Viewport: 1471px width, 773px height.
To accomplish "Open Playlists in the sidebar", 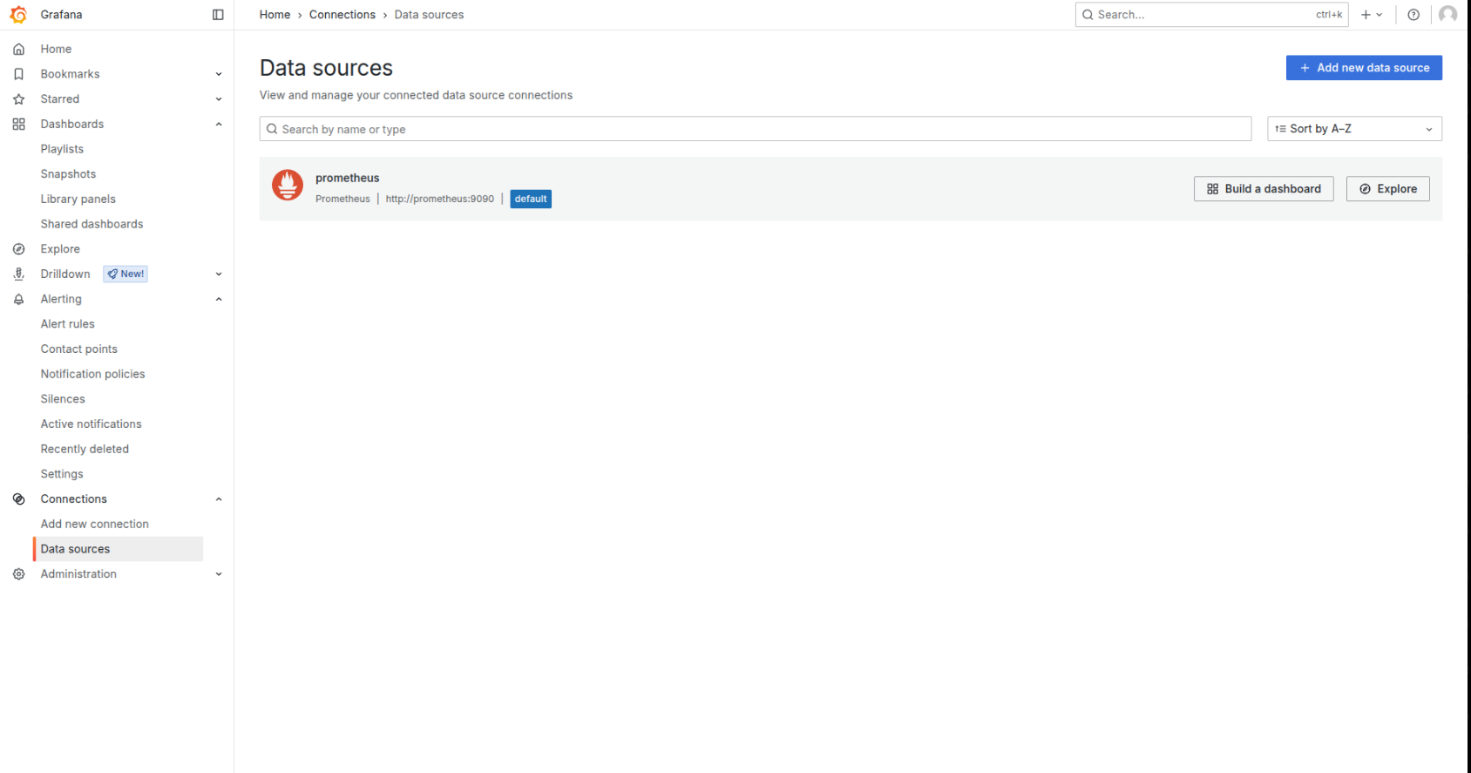I will coord(62,149).
